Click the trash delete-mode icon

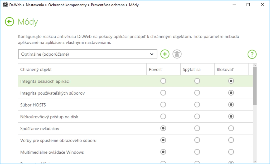pyautogui.click(x=177, y=54)
